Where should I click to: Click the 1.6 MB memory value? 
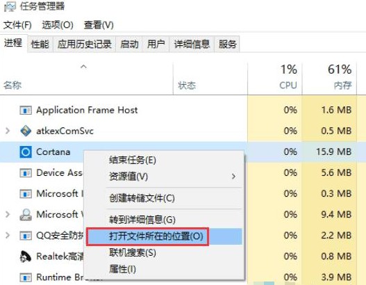[336, 110]
